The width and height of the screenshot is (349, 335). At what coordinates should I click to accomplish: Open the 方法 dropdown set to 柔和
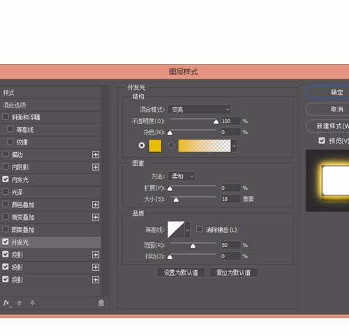pos(181,176)
